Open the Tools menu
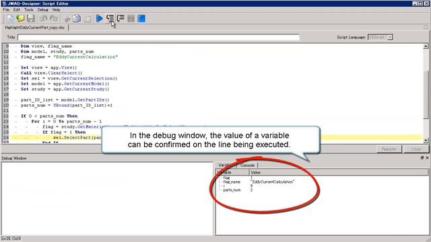 point(28,9)
